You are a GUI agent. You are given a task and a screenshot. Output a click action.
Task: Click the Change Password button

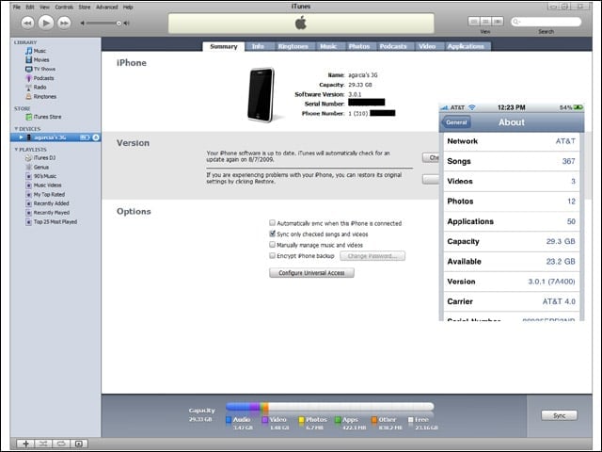pyautogui.click(x=372, y=256)
